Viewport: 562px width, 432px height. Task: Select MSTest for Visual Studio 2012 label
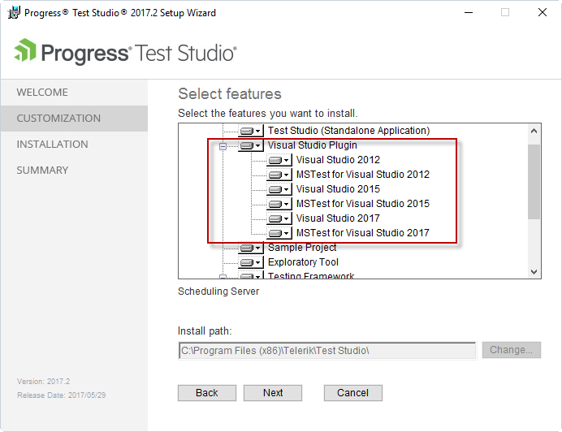(x=363, y=175)
